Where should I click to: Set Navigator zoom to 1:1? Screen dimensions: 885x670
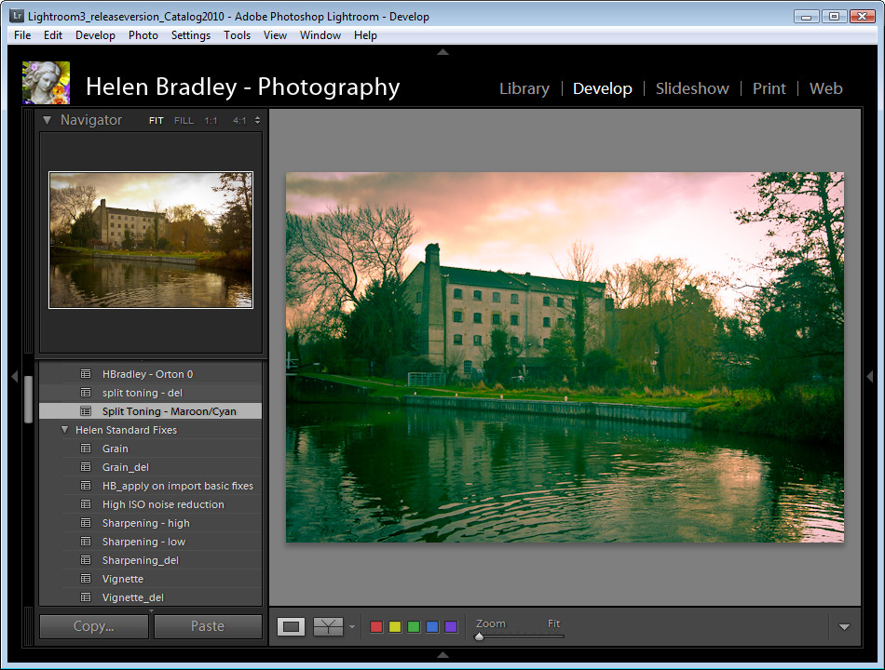point(211,121)
